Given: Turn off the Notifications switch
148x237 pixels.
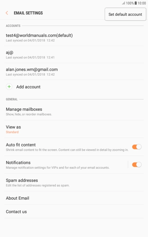Looking at the screenshot, I should tap(137, 165).
